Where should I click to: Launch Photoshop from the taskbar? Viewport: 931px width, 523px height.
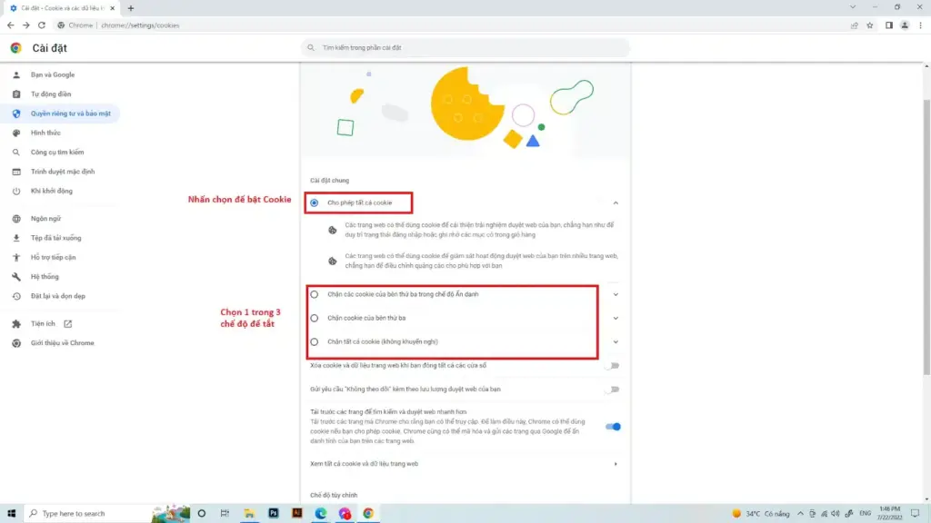[273, 514]
